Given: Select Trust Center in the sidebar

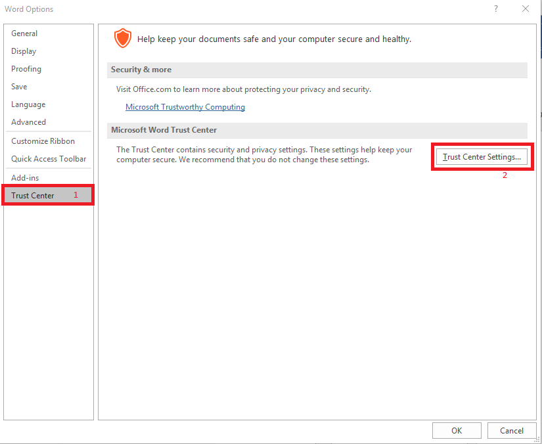Looking at the screenshot, I should pos(33,196).
